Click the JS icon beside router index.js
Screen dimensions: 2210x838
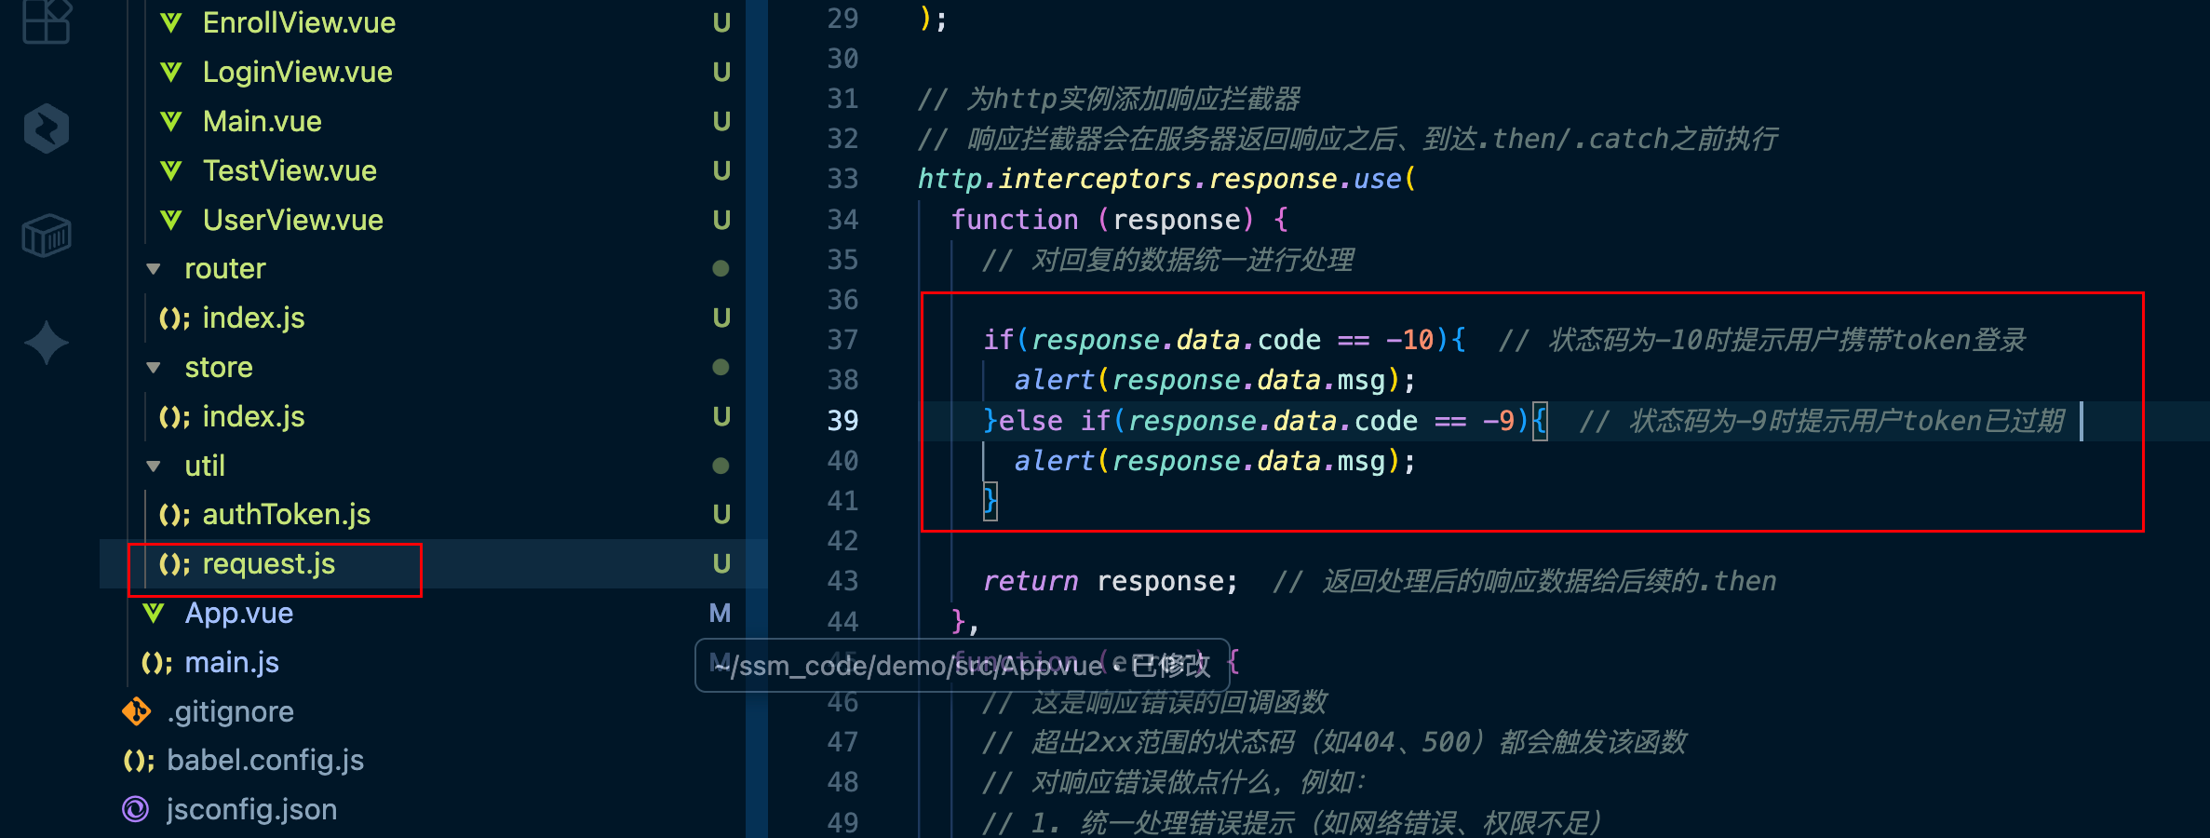click(x=174, y=318)
